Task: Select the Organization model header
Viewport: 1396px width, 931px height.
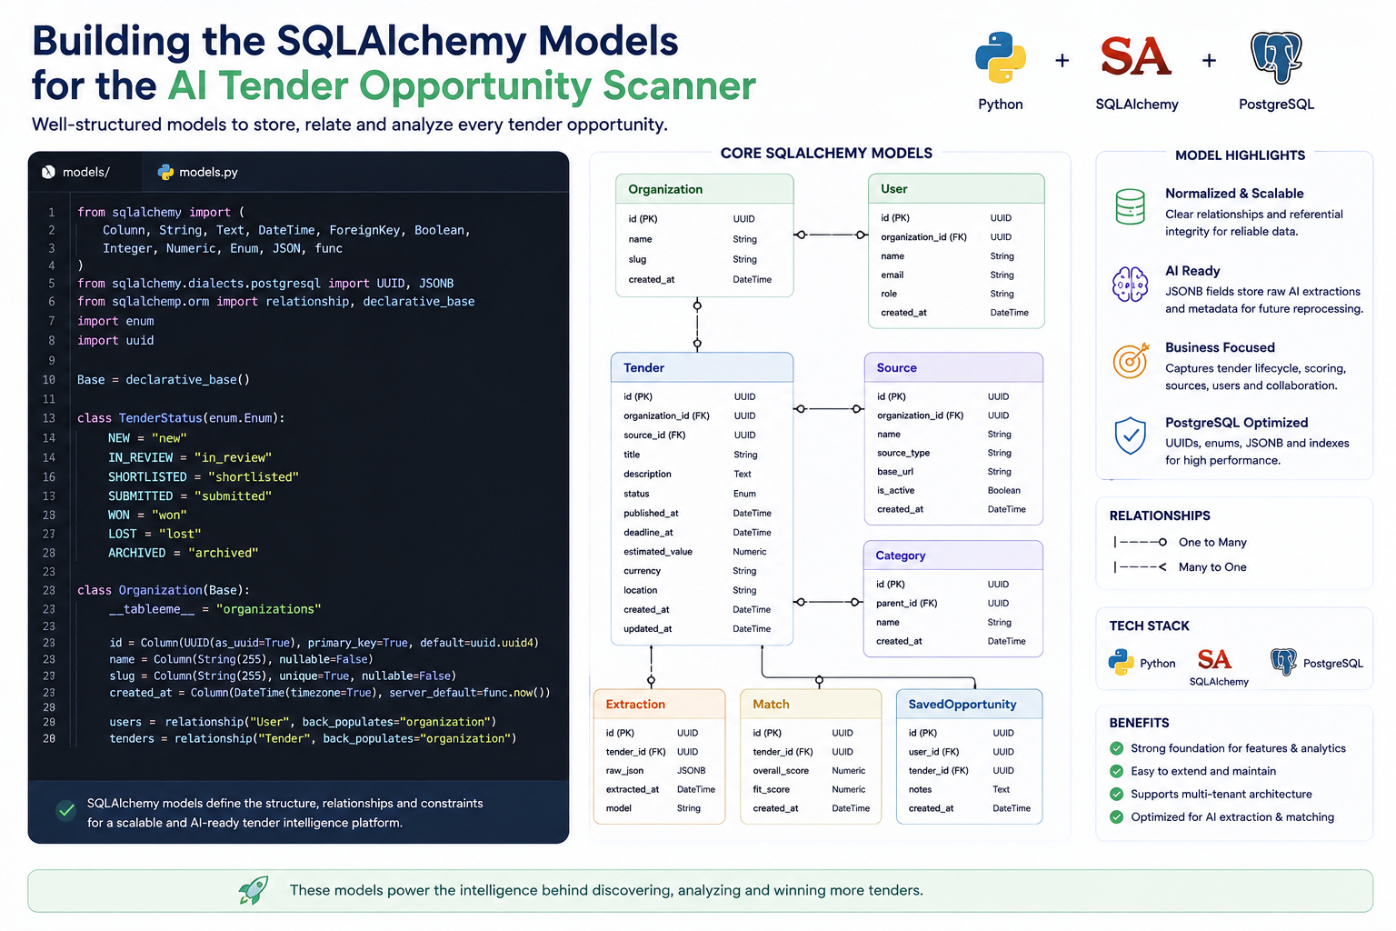Action: click(704, 189)
